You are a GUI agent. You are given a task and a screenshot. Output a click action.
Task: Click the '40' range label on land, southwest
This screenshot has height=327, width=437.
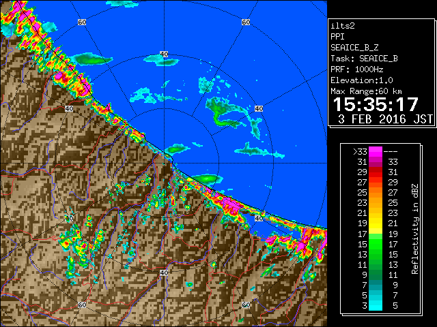point(69,218)
